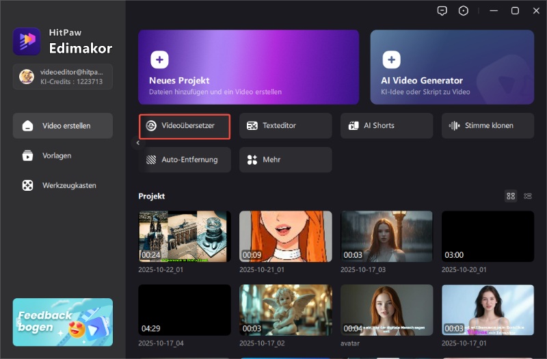Launch the Videoübersetzer tool
This screenshot has width=547, height=359.
(185, 127)
